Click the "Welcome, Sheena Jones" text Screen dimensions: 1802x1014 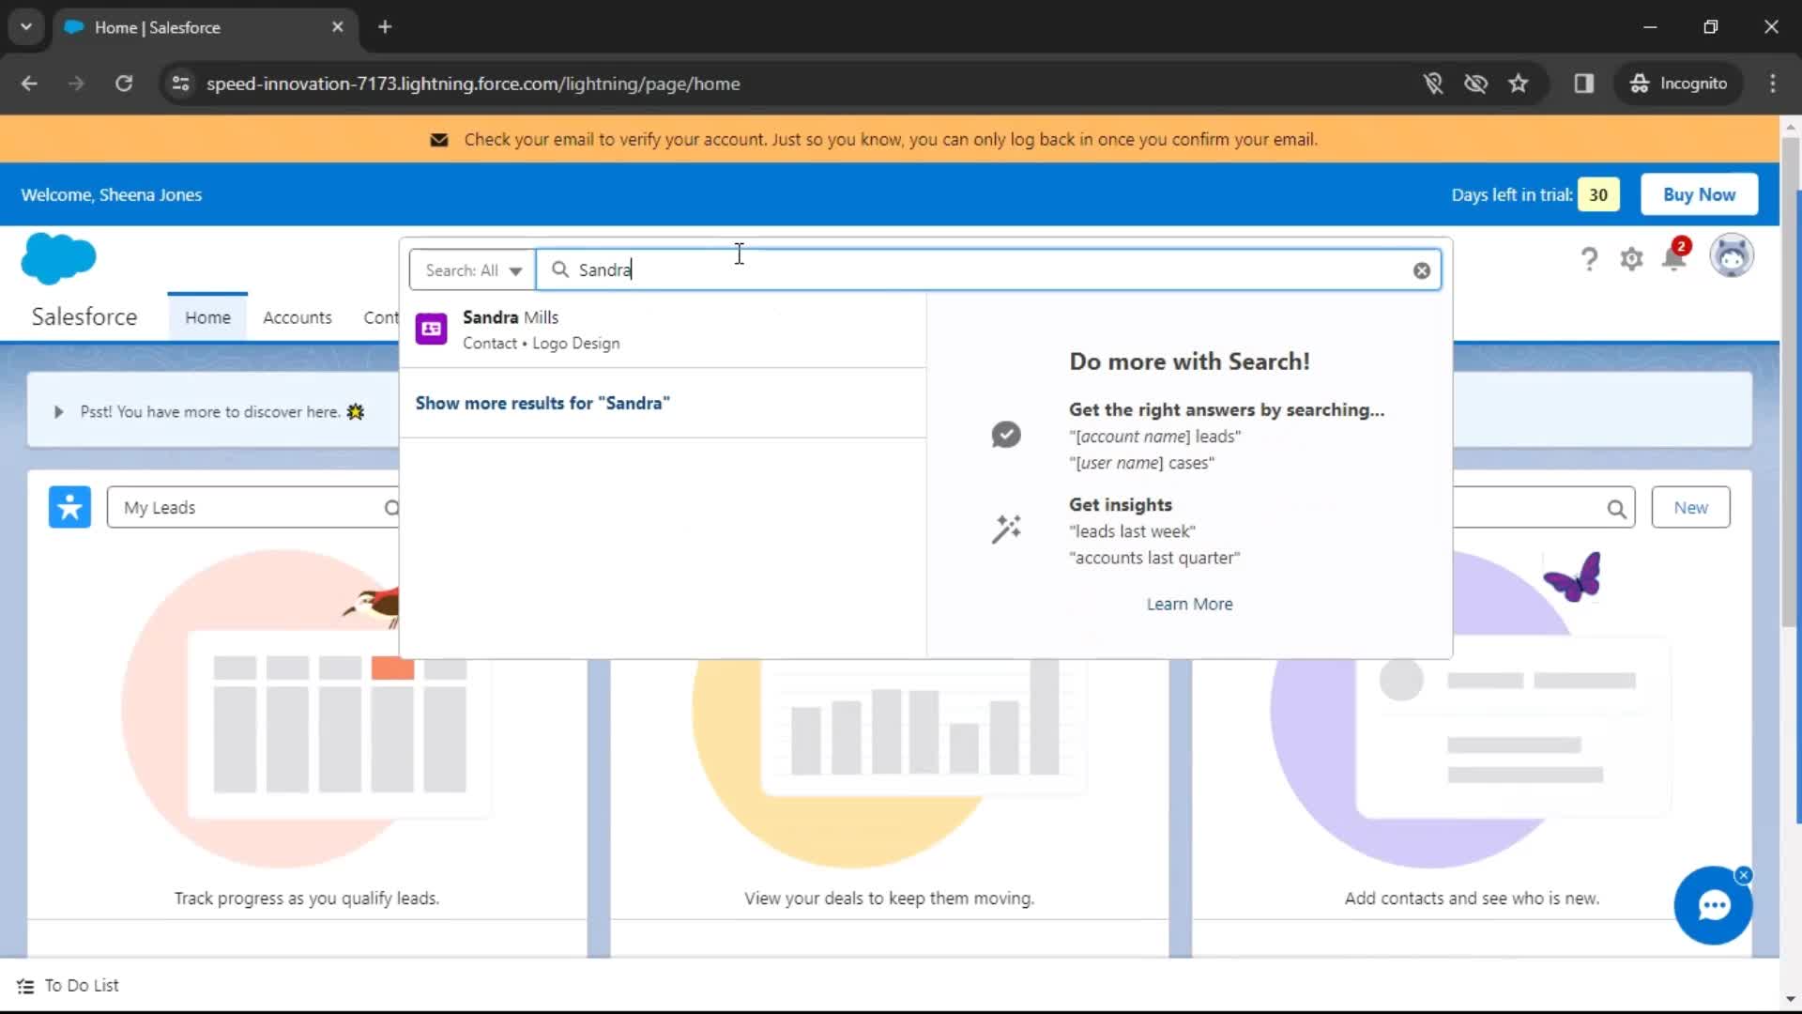[112, 194]
